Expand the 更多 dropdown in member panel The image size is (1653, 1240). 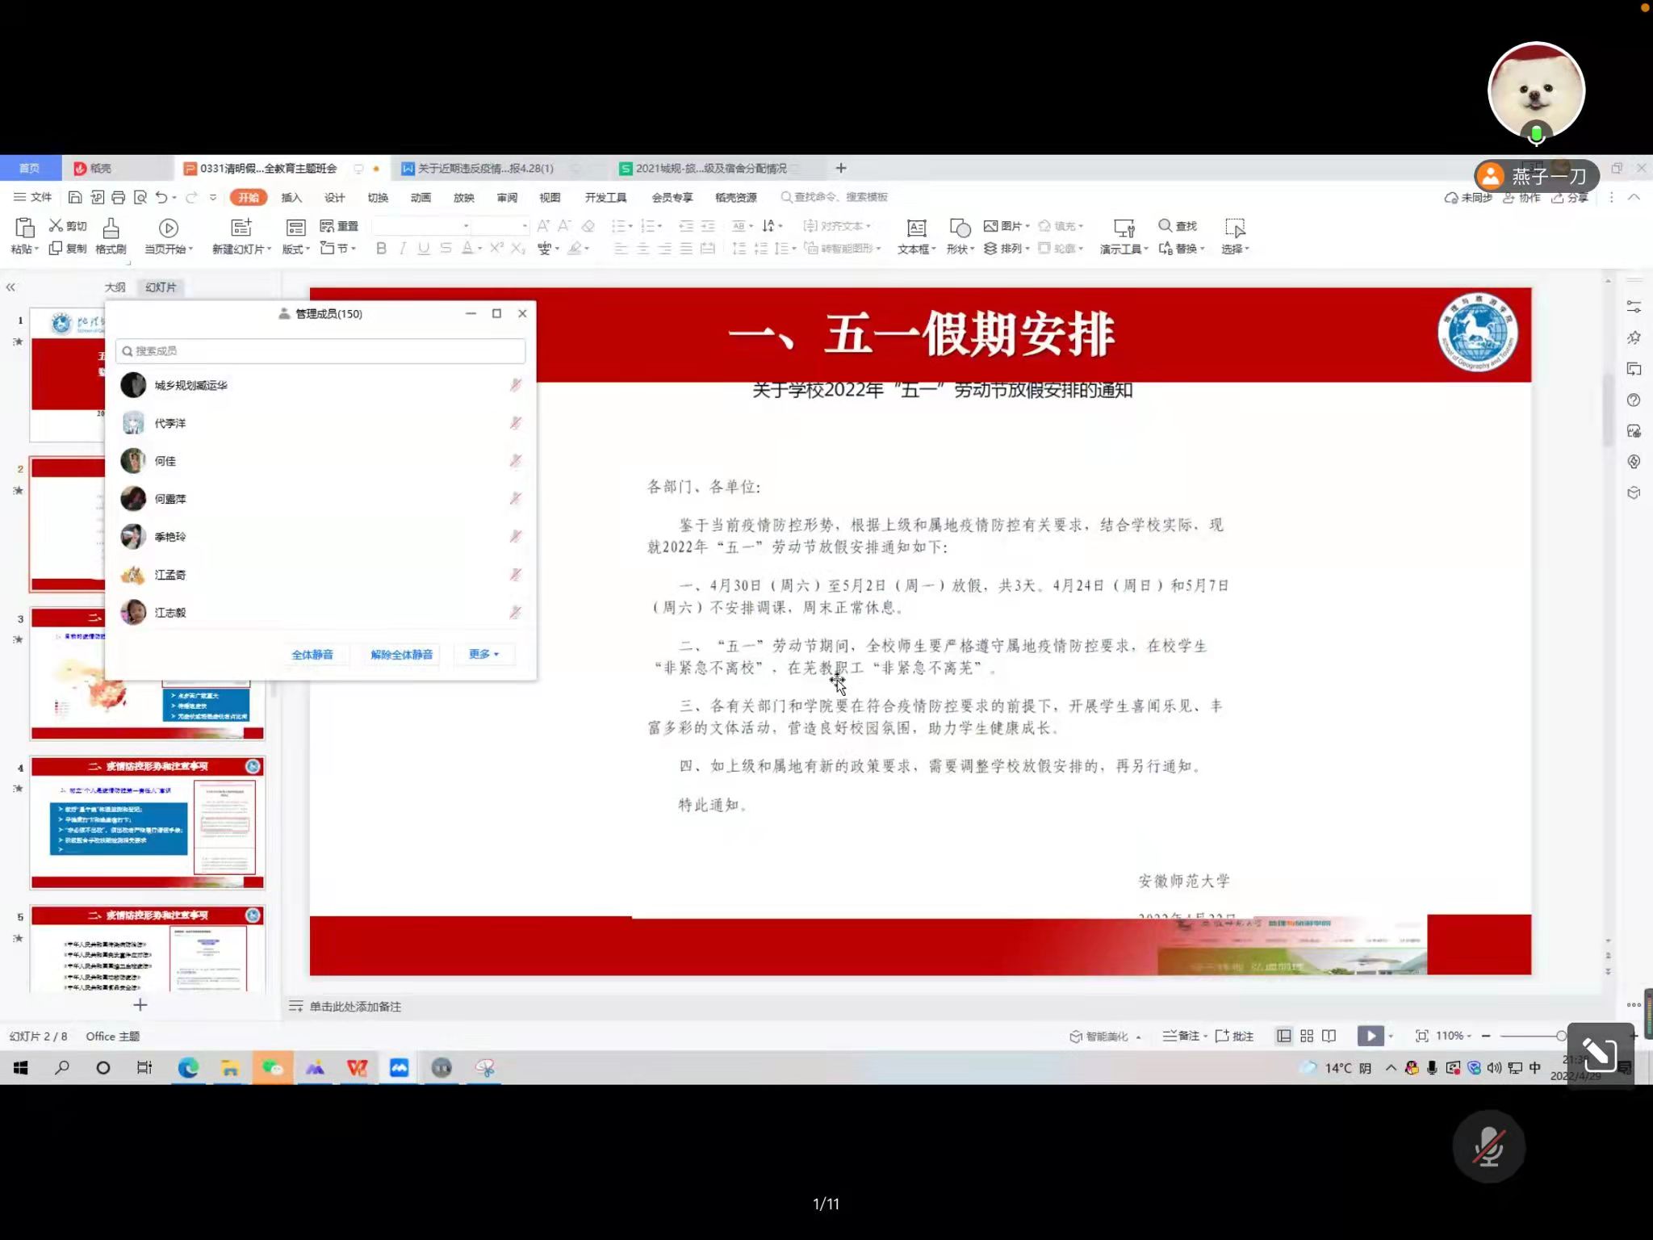pos(483,654)
